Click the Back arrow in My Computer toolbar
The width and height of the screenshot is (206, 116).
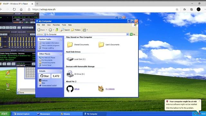click(x=39, y=30)
